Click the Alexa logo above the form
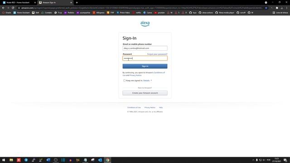 (x=145, y=24)
